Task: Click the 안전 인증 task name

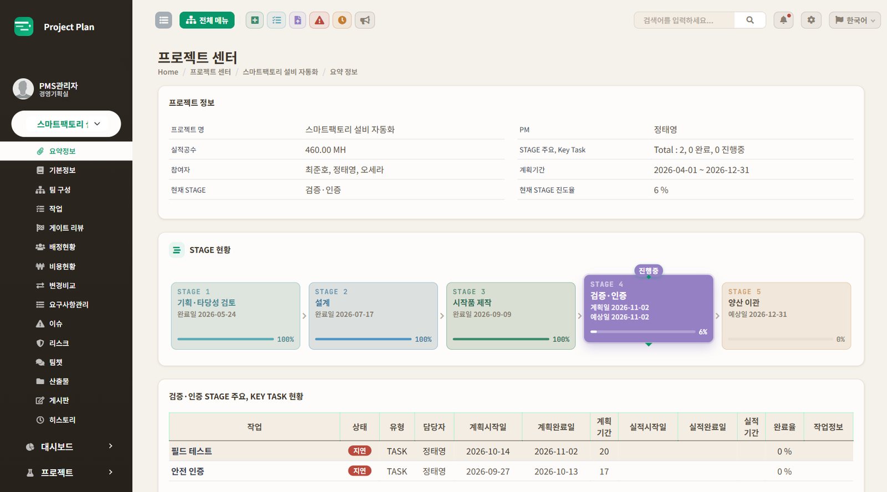Action: click(x=187, y=471)
